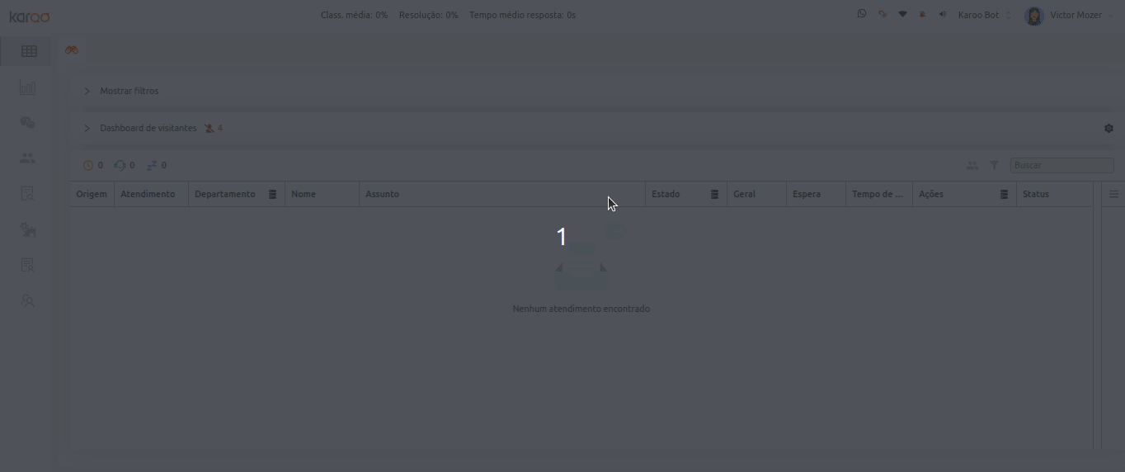This screenshot has width=1125, height=472.
Task: Sort by the Departamento column header
Action: click(225, 194)
